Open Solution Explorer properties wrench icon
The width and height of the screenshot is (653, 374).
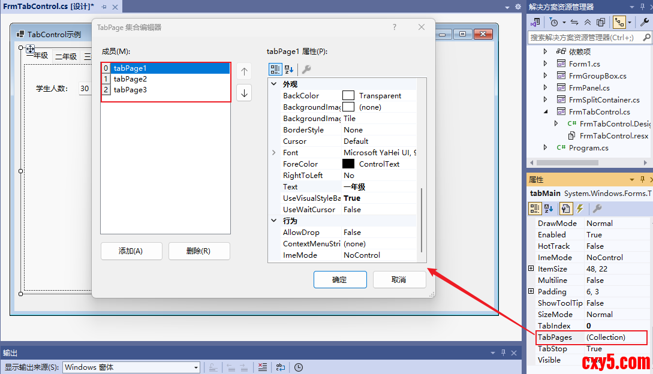[644, 22]
